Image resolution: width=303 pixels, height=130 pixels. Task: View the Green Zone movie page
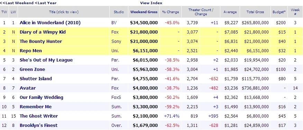click(32, 69)
